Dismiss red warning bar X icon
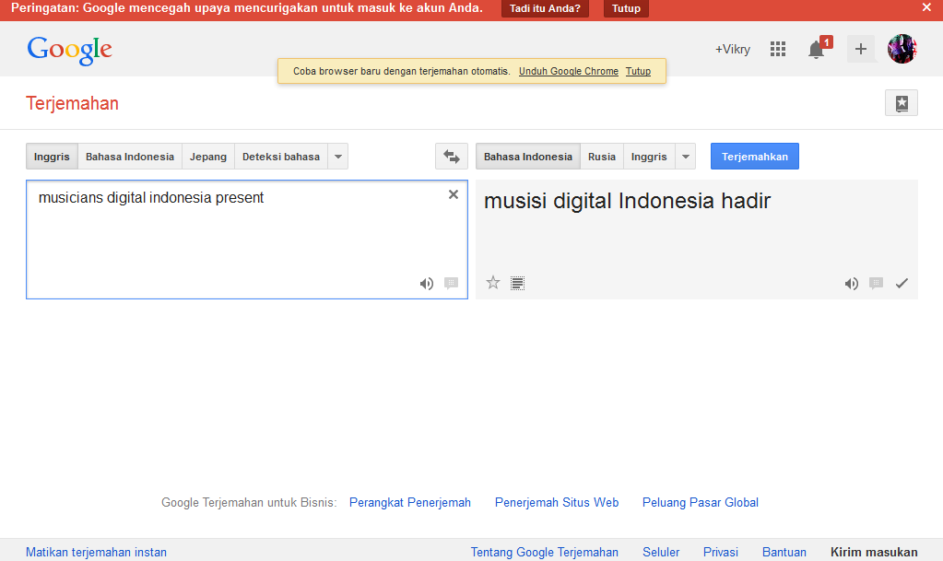This screenshot has width=943, height=561. 926,7
